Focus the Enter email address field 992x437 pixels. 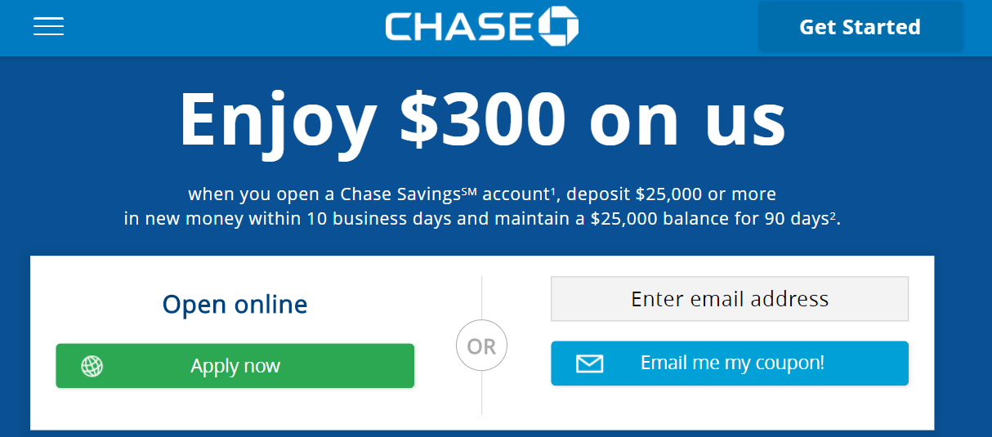point(730,299)
